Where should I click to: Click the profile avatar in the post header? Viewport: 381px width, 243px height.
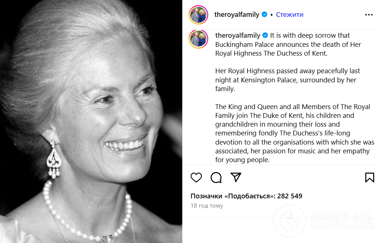[198, 15]
